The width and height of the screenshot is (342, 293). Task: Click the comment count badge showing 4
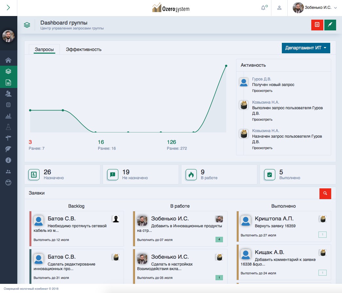[x=219, y=240]
